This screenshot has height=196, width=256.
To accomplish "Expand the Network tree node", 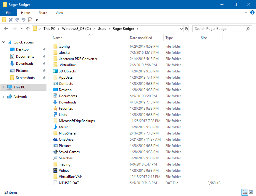I will [x=4, y=97].
